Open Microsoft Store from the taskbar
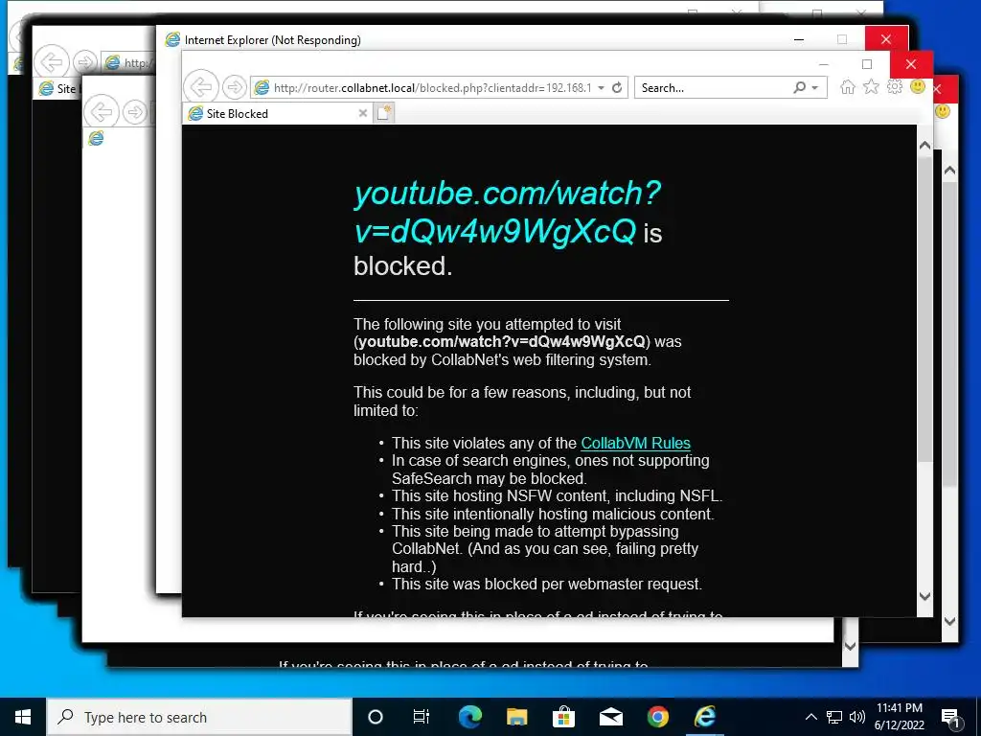981x736 pixels. (563, 717)
